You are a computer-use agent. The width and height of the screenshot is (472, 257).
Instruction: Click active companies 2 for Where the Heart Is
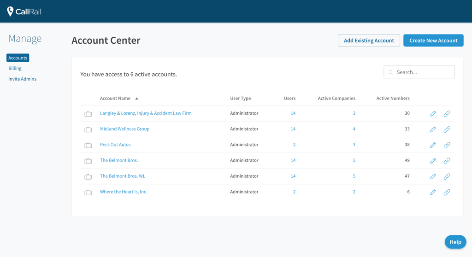click(x=354, y=192)
